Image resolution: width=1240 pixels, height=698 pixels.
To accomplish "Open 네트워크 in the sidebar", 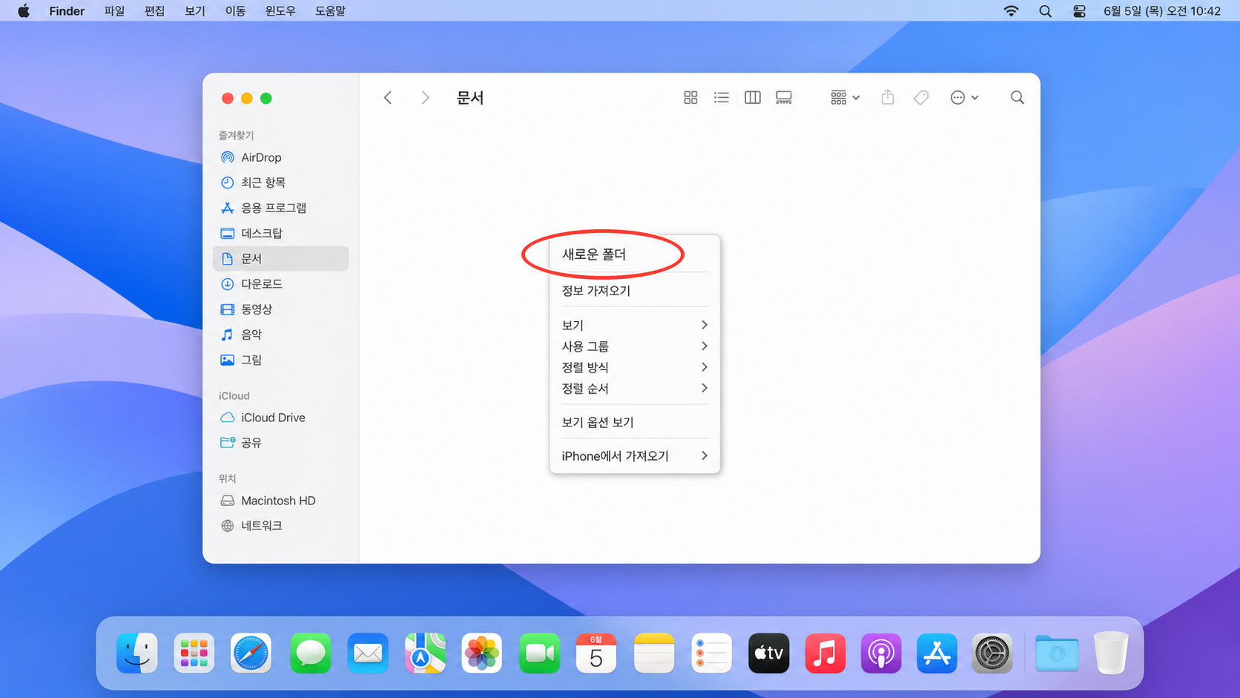I will point(280,526).
